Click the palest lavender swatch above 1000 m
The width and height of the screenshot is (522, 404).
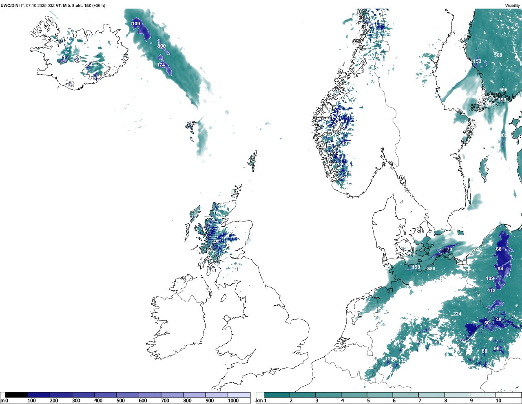tap(239, 395)
